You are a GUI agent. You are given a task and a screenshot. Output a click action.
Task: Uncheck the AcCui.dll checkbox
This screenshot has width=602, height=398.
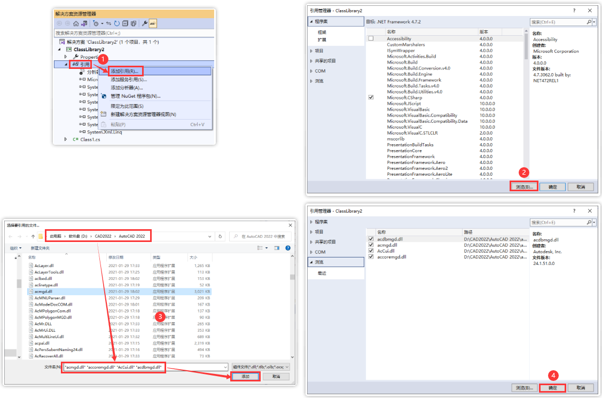coord(371,251)
